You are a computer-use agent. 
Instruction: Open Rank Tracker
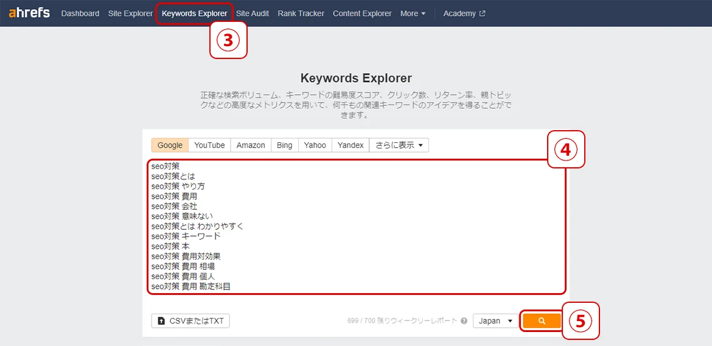[301, 13]
